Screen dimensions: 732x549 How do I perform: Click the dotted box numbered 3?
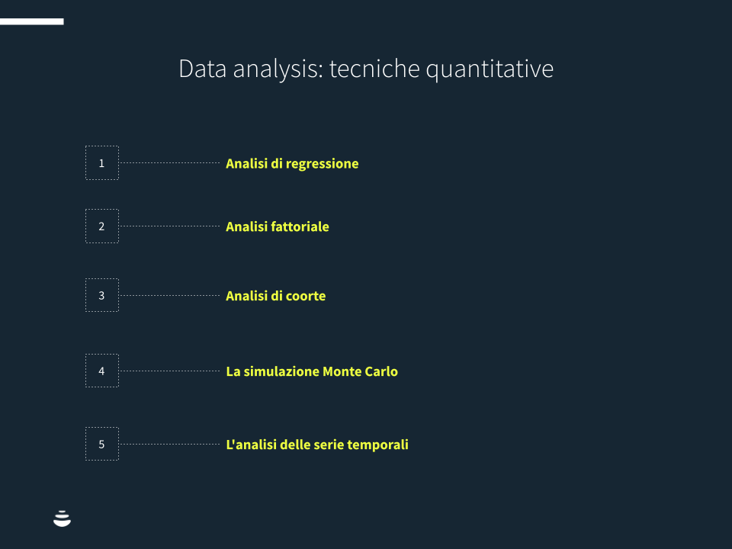pyautogui.click(x=102, y=295)
